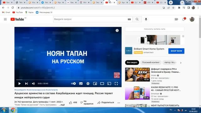Click SHOP NOW ad button
201x113 pixels.
pyautogui.click(x=176, y=51)
